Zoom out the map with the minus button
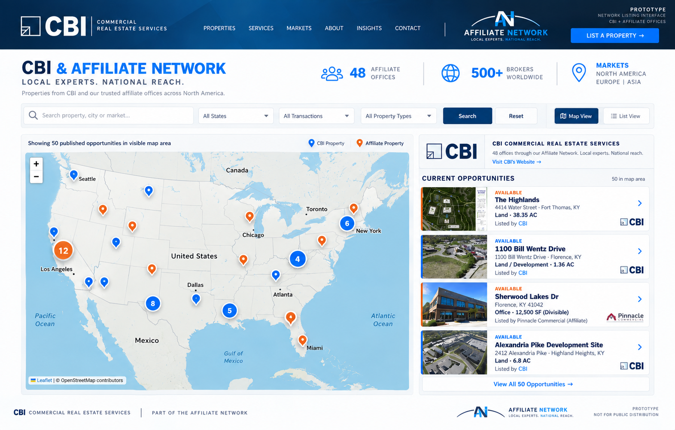The height and width of the screenshot is (430, 675). tap(36, 177)
